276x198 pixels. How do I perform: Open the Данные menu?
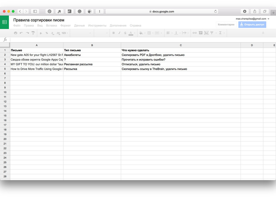point(79,25)
